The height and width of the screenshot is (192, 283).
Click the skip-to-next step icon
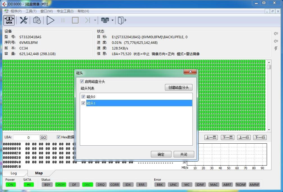(87, 20)
